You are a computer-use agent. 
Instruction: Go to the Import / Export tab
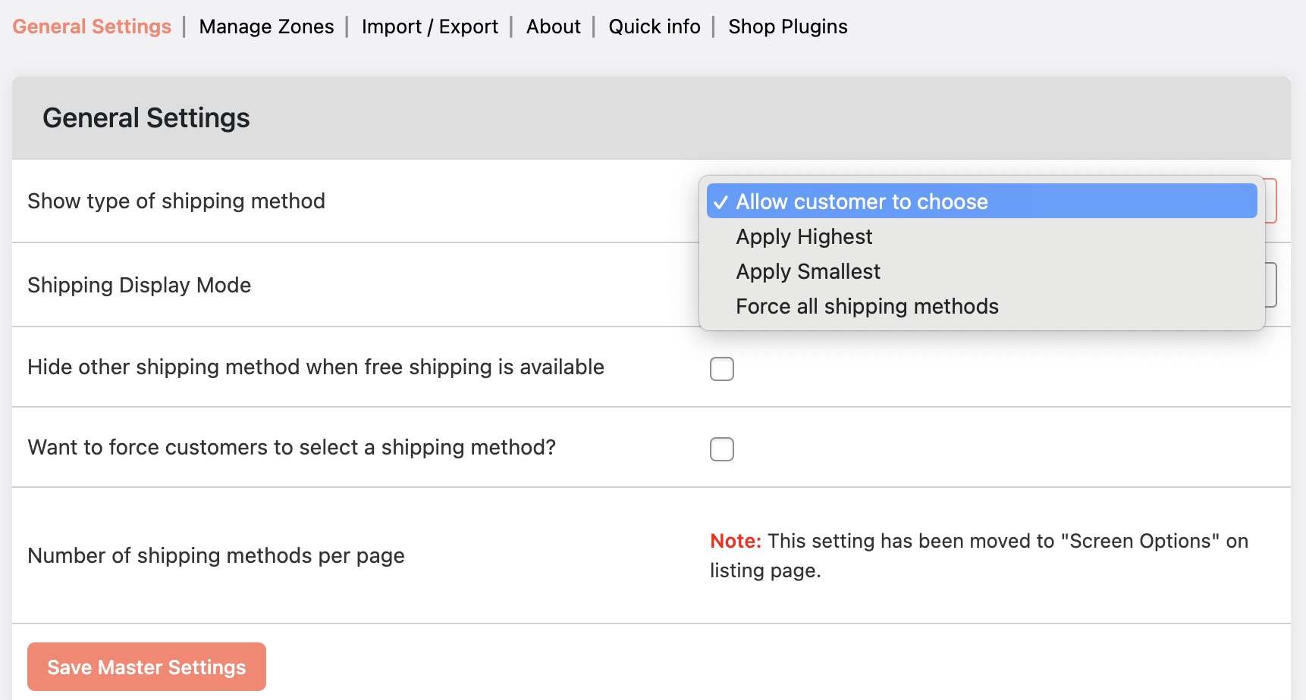click(429, 27)
